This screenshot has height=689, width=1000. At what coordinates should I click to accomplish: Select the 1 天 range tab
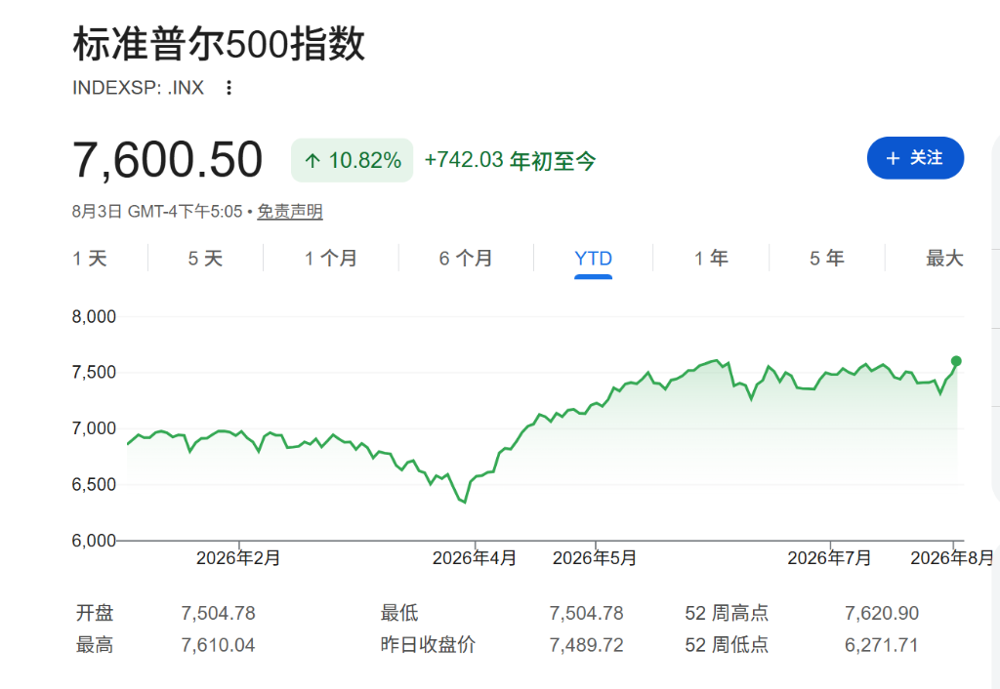[89, 259]
